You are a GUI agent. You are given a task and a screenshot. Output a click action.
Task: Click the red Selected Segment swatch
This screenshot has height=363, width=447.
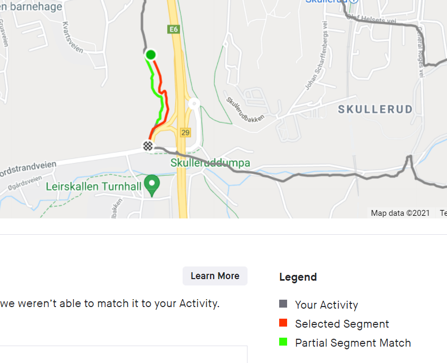283,323
